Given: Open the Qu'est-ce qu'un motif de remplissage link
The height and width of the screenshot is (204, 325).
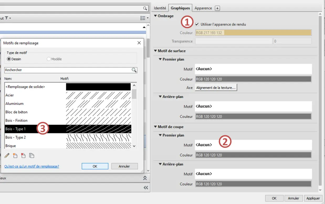Looking at the screenshot, I should (x=32, y=166).
